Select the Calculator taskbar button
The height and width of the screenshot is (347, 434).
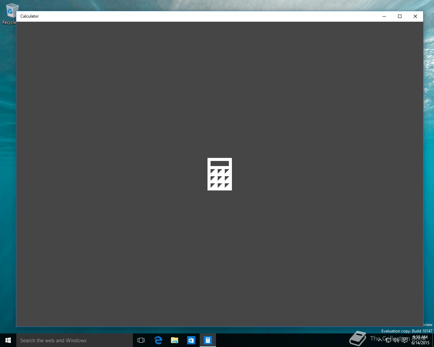pos(208,340)
